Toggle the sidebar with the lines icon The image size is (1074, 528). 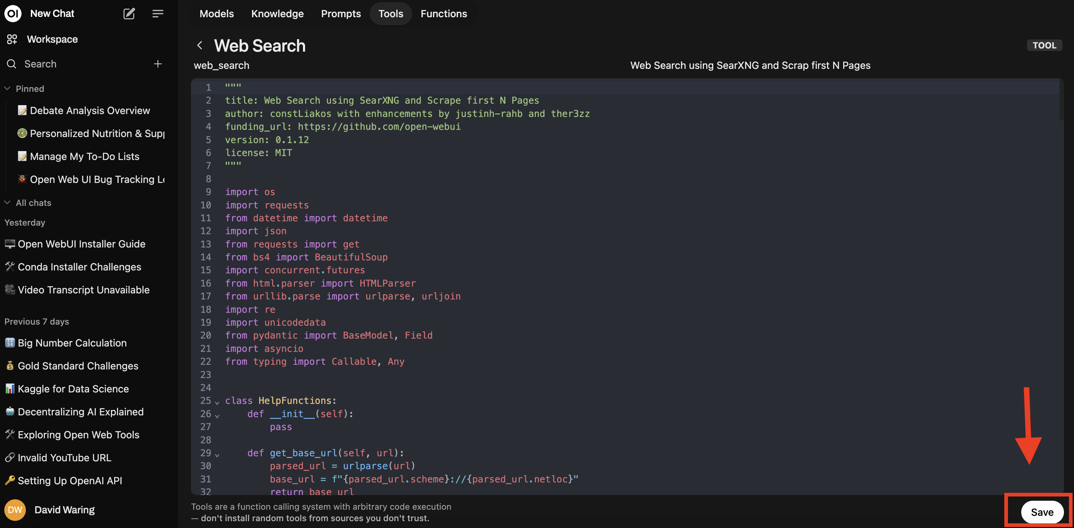point(158,14)
